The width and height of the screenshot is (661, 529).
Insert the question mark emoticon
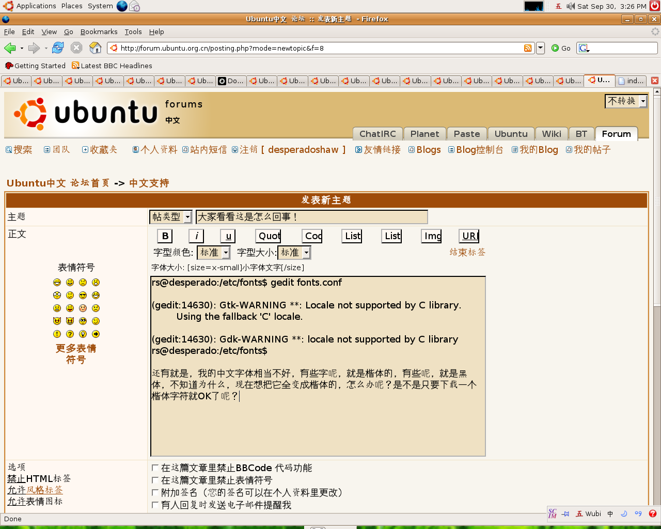coord(70,334)
